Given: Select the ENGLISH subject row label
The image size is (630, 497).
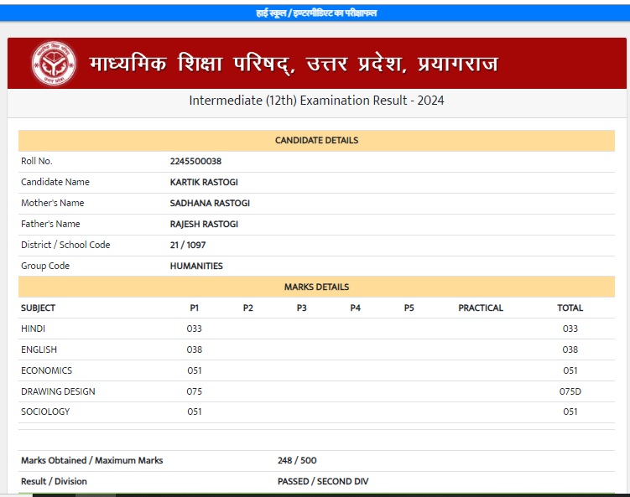Looking at the screenshot, I should (39, 349).
